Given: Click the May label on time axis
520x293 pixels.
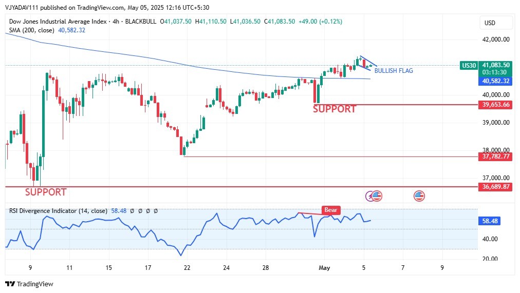Looking at the screenshot, I should click(324, 268).
